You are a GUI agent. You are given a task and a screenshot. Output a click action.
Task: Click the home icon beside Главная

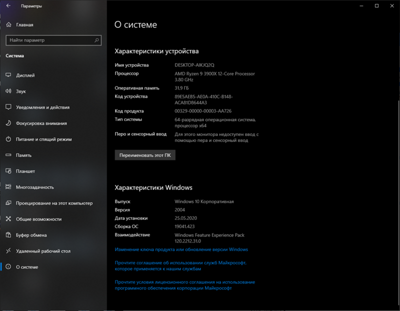pyautogui.click(x=8, y=24)
